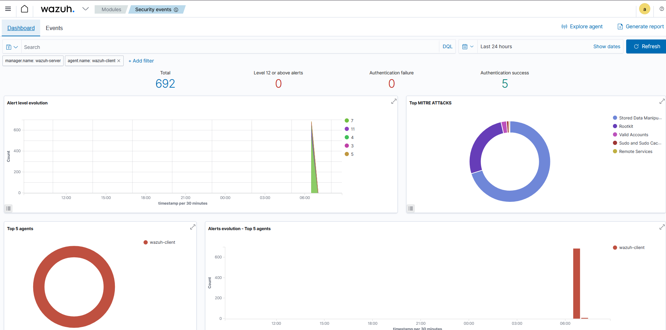Select the manager.name wazuh-server filter
The height and width of the screenshot is (330, 666).
coord(33,61)
